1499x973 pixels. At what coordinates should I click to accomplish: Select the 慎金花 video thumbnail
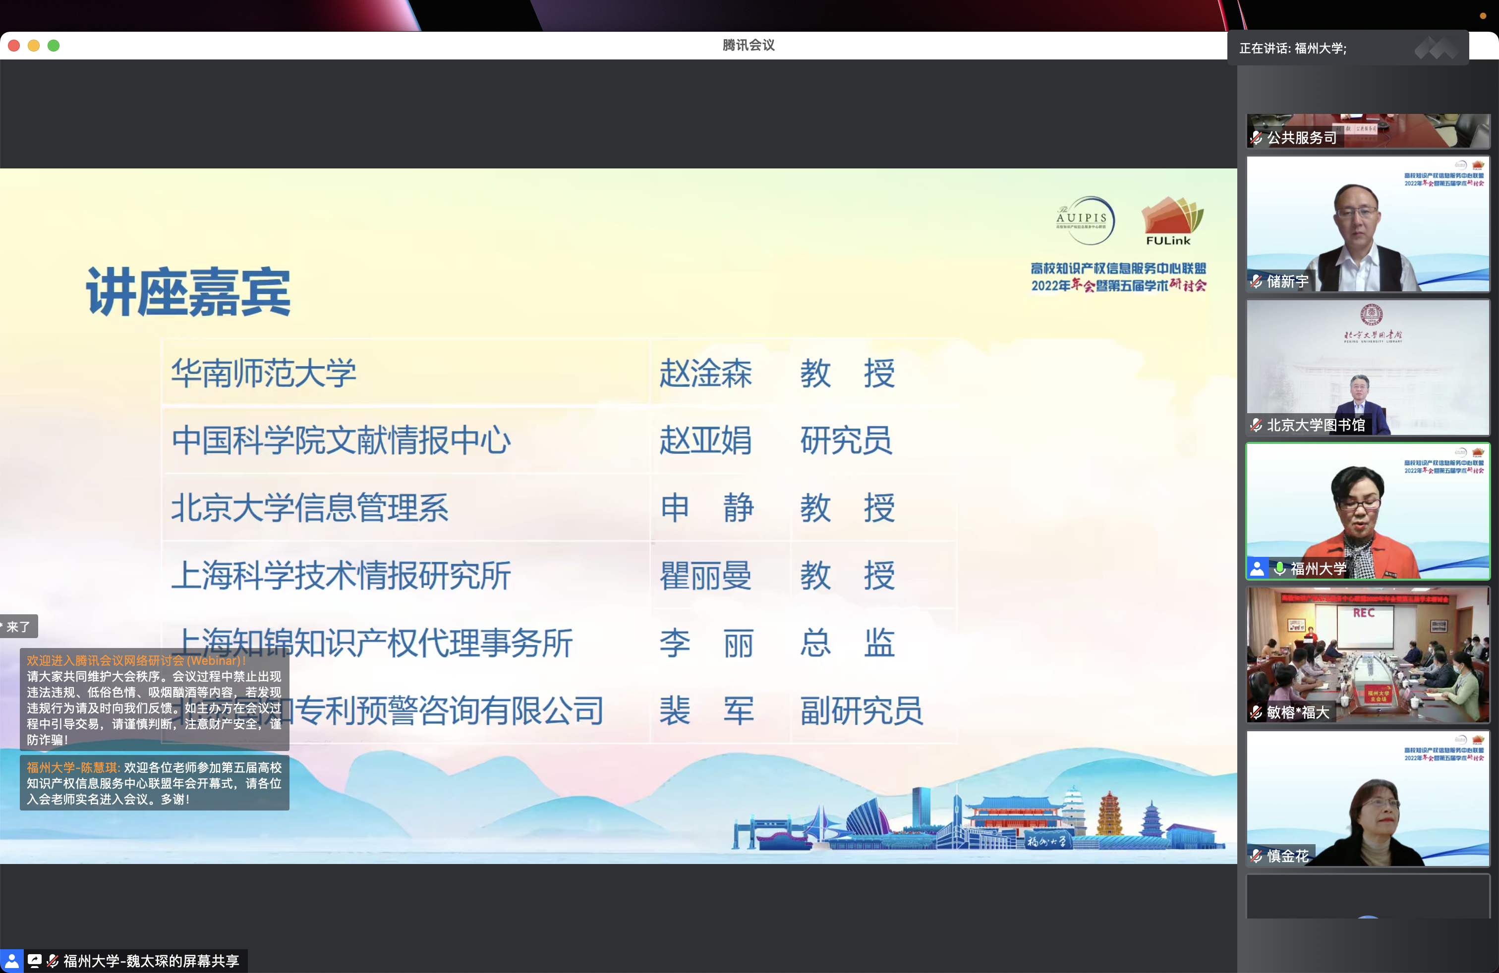coord(1368,798)
